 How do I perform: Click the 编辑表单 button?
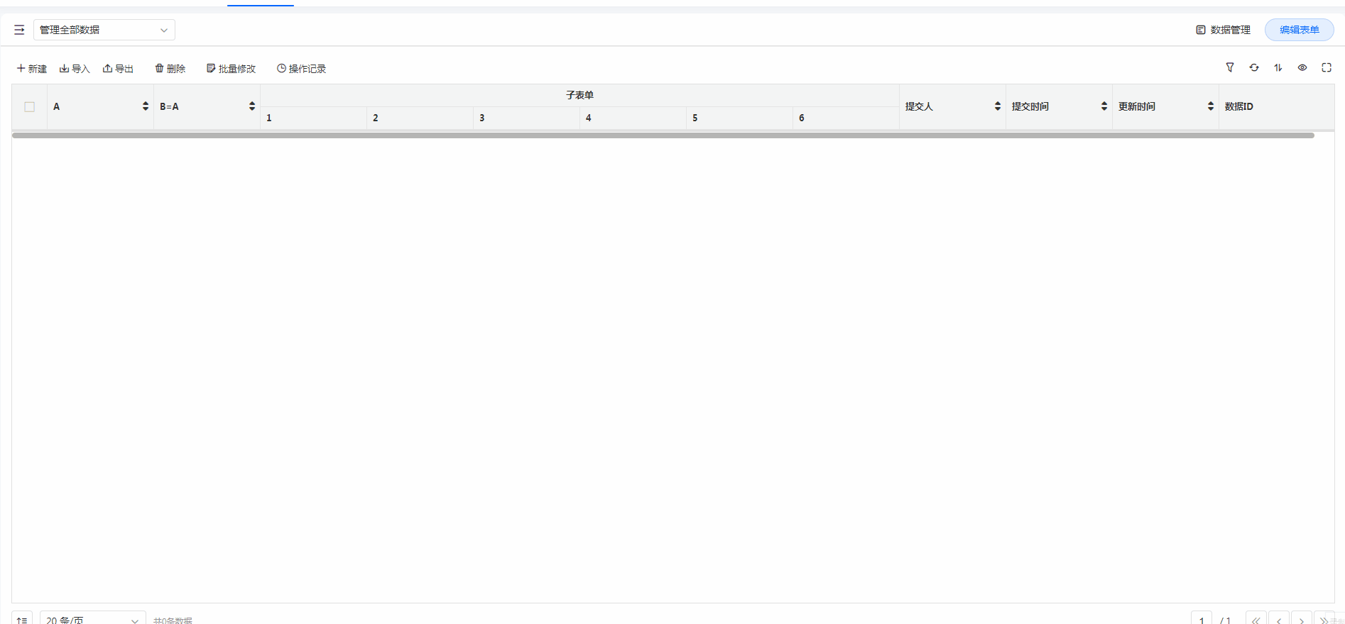tap(1299, 30)
